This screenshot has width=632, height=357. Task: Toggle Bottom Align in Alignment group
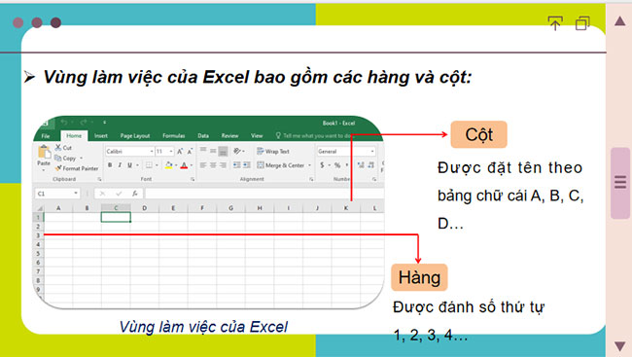pos(223,152)
